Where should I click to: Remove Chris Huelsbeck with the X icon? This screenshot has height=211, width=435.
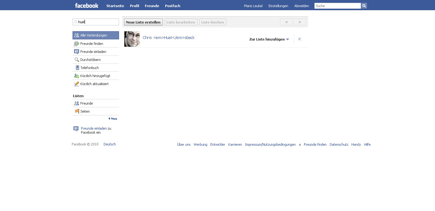(x=300, y=39)
